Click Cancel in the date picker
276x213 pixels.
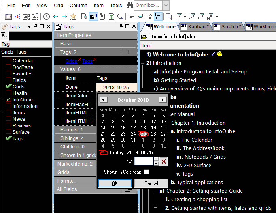(x=151, y=183)
